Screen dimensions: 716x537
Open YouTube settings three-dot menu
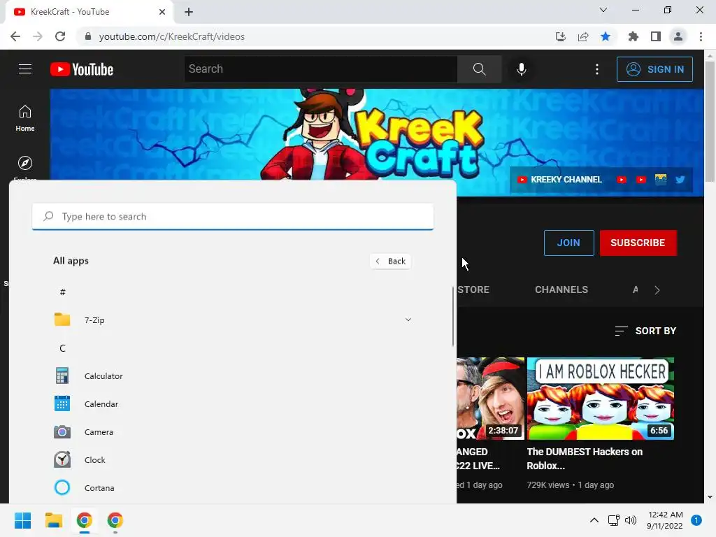(x=597, y=69)
